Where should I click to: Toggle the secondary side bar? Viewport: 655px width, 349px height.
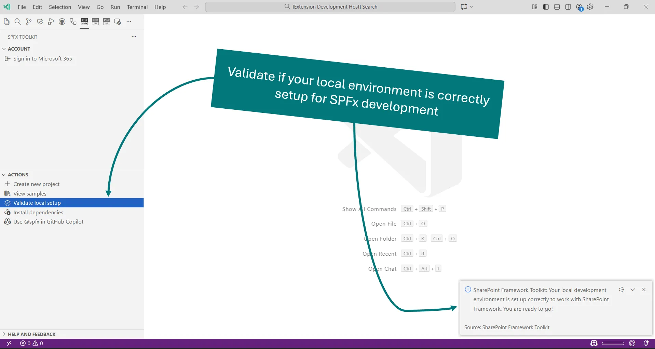pos(568,6)
